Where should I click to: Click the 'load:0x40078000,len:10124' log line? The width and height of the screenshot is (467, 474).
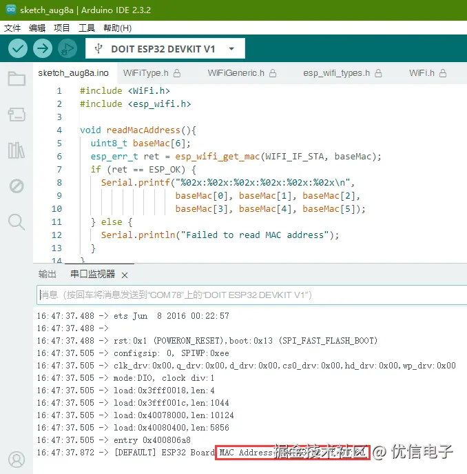174,415
